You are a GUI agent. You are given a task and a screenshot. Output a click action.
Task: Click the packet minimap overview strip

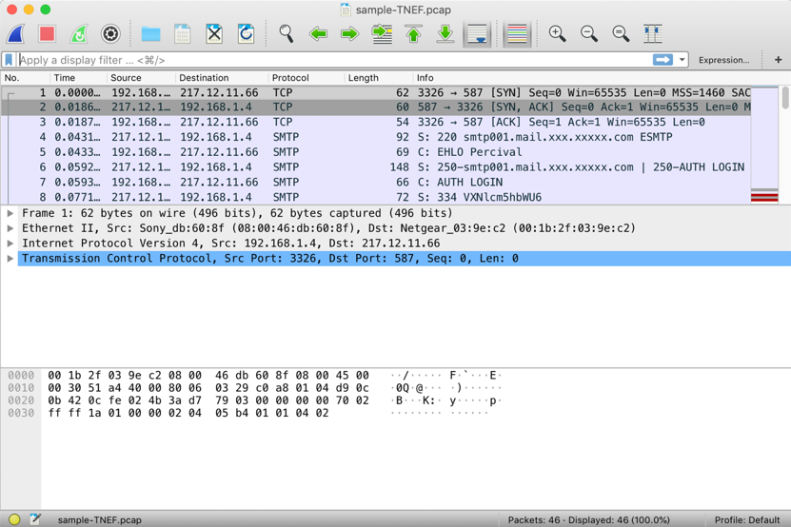pos(764,145)
